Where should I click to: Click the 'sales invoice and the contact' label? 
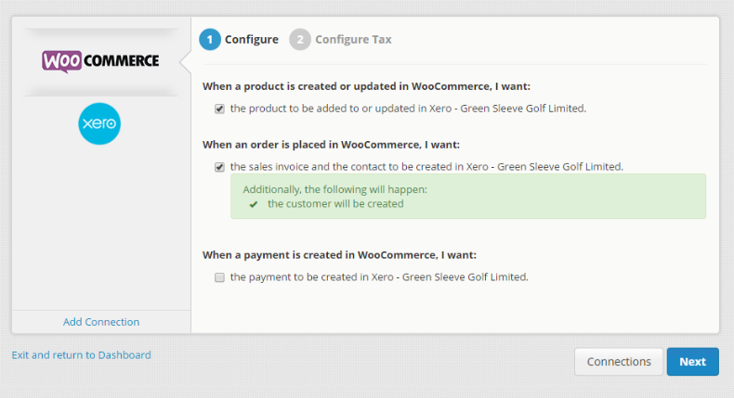[426, 167]
